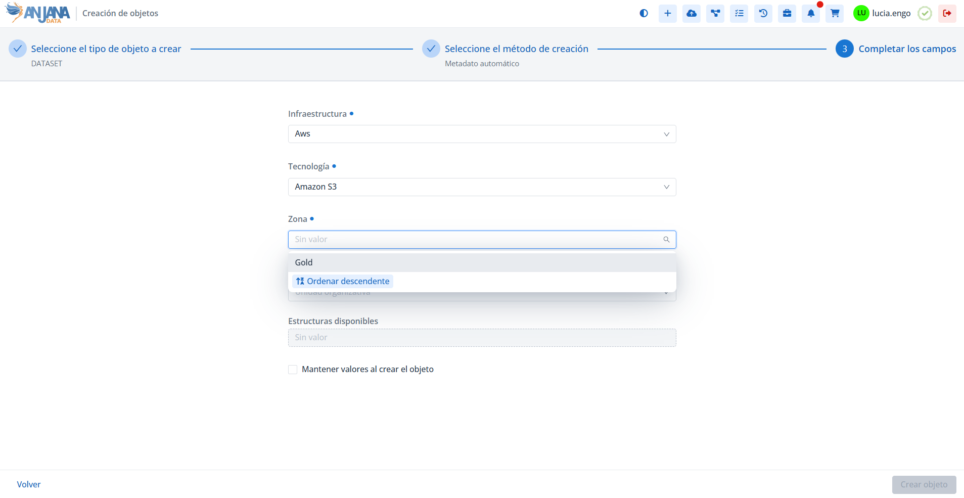Screen dimensions: 964x498
Task: Expand the Infraestructura dropdown
Action: tap(482, 134)
